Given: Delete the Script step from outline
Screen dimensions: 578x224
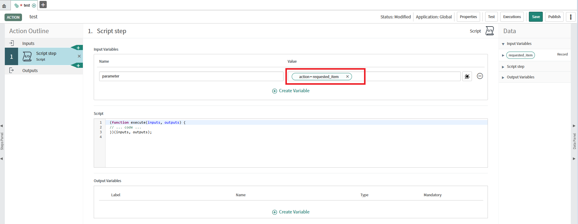Looking at the screenshot, I should pos(79,56).
